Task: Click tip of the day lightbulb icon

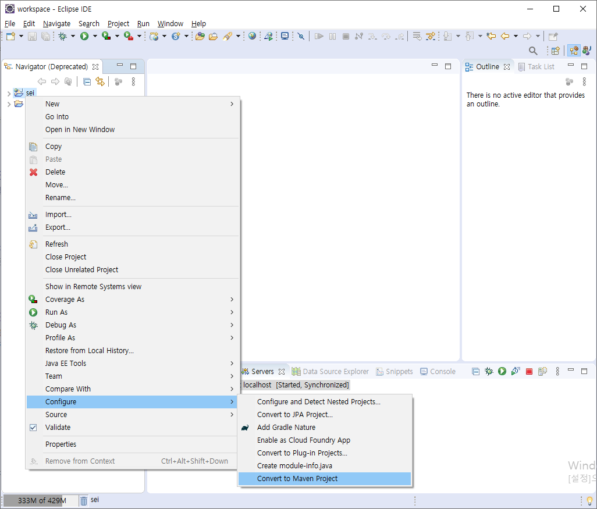Action: [589, 501]
